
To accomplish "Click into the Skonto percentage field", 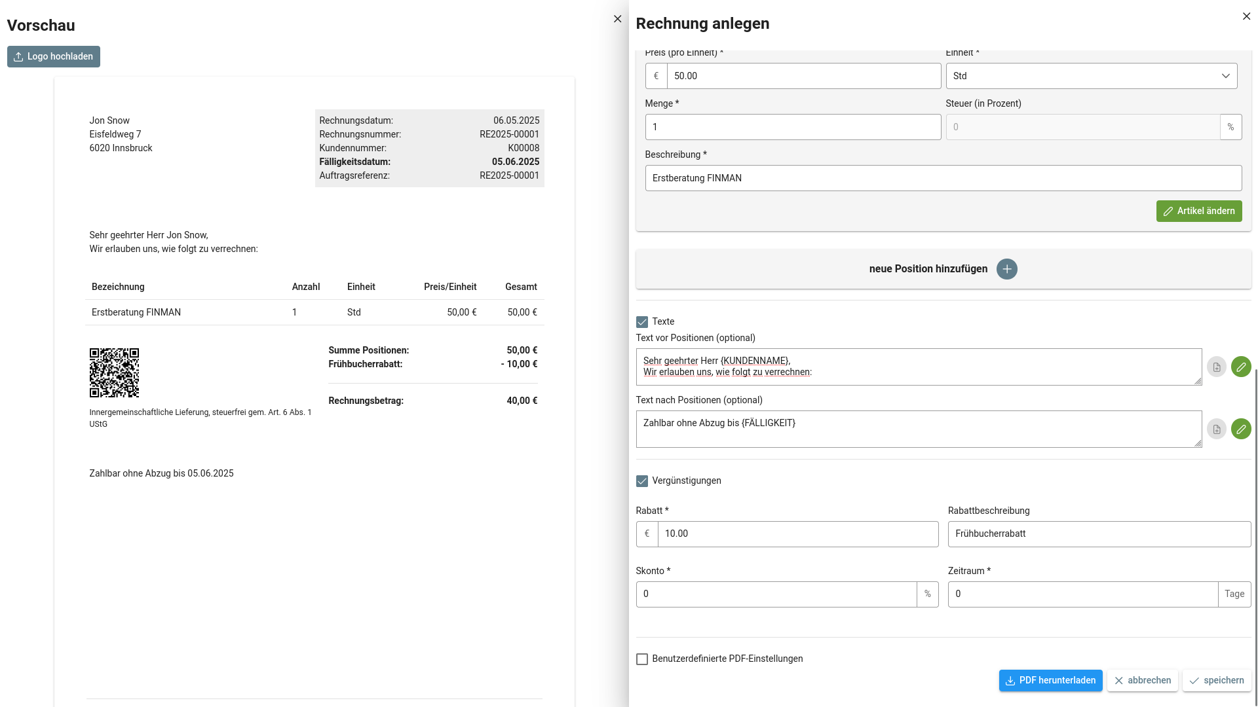I will (776, 594).
